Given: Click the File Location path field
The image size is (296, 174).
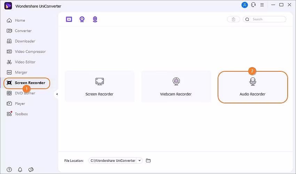Looking at the screenshot, I should click(113, 160).
